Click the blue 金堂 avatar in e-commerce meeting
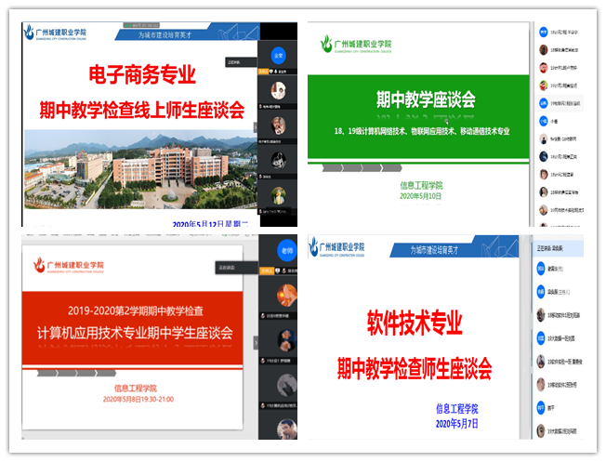The width and height of the screenshot is (606, 462). coord(277,55)
